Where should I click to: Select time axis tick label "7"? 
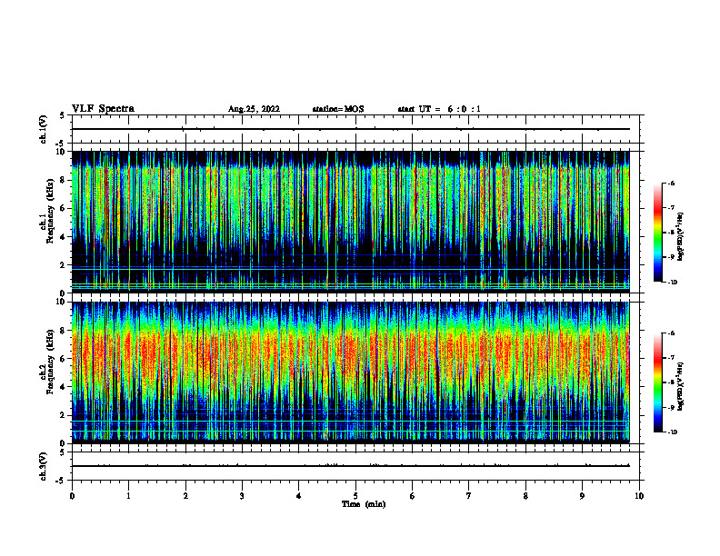(x=469, y=496)
